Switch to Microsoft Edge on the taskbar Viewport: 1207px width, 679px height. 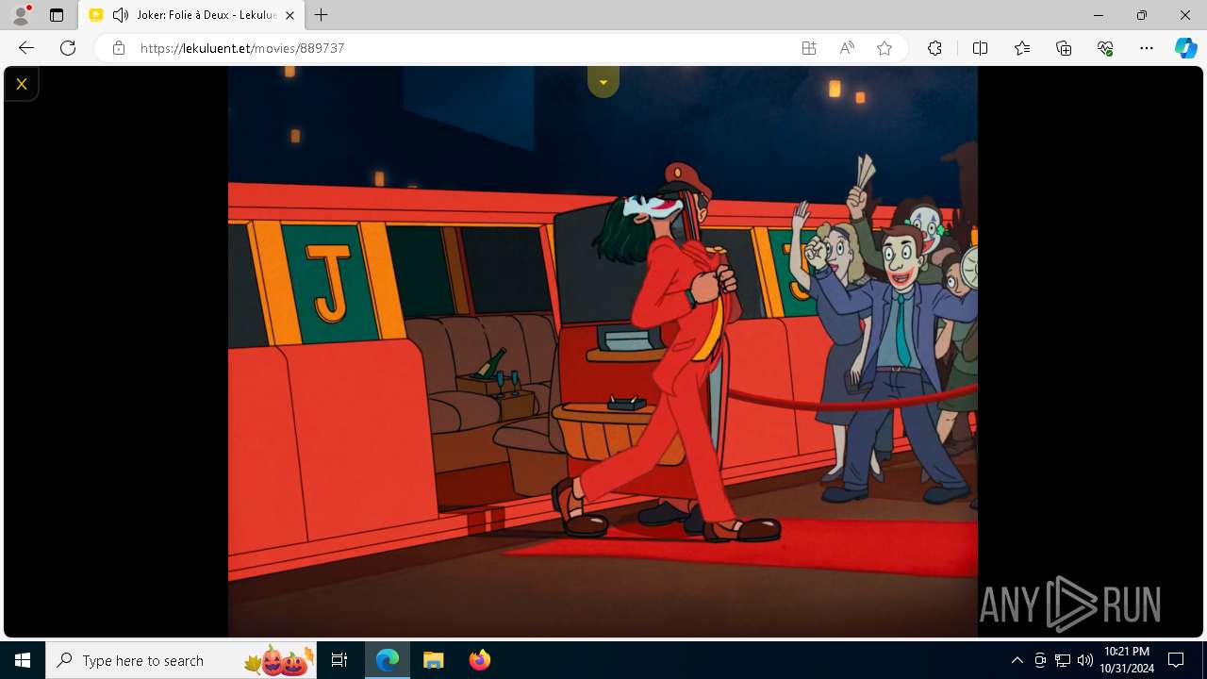(x=388, y=660)
